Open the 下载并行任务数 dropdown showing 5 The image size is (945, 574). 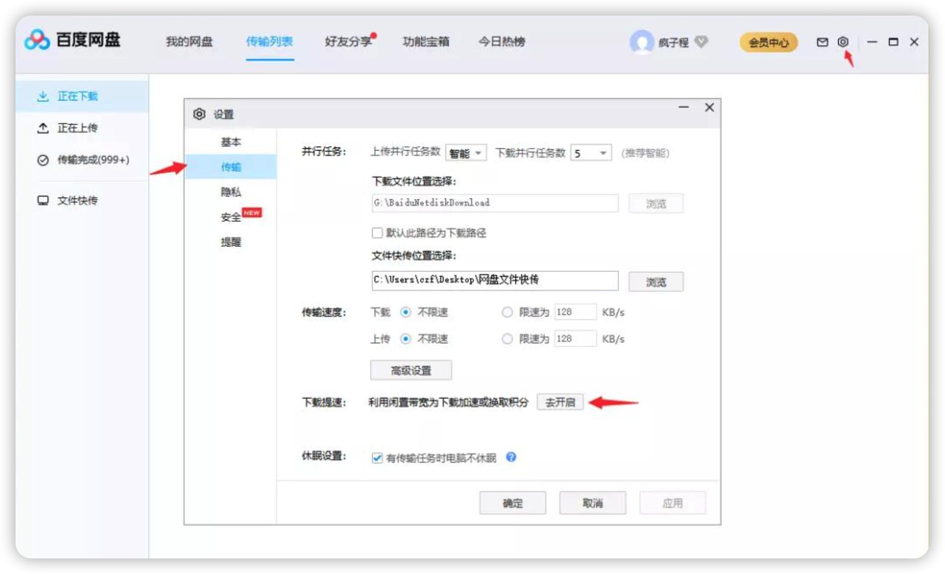tap(591, 152)
